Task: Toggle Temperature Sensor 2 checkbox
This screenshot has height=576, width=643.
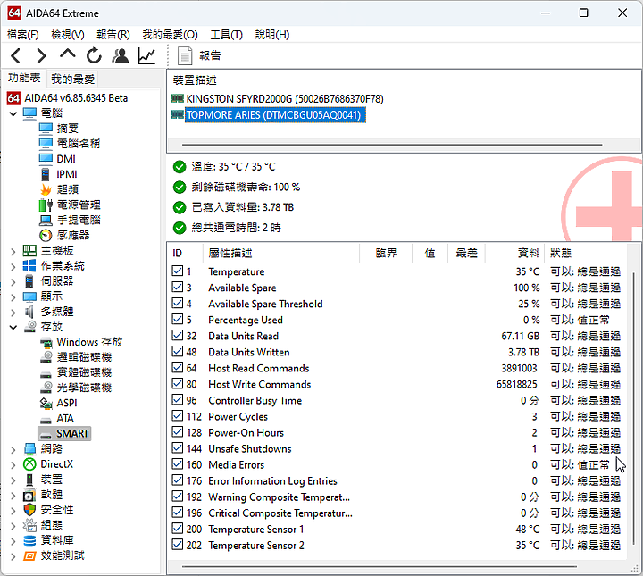Action: [x=178, y=545]
